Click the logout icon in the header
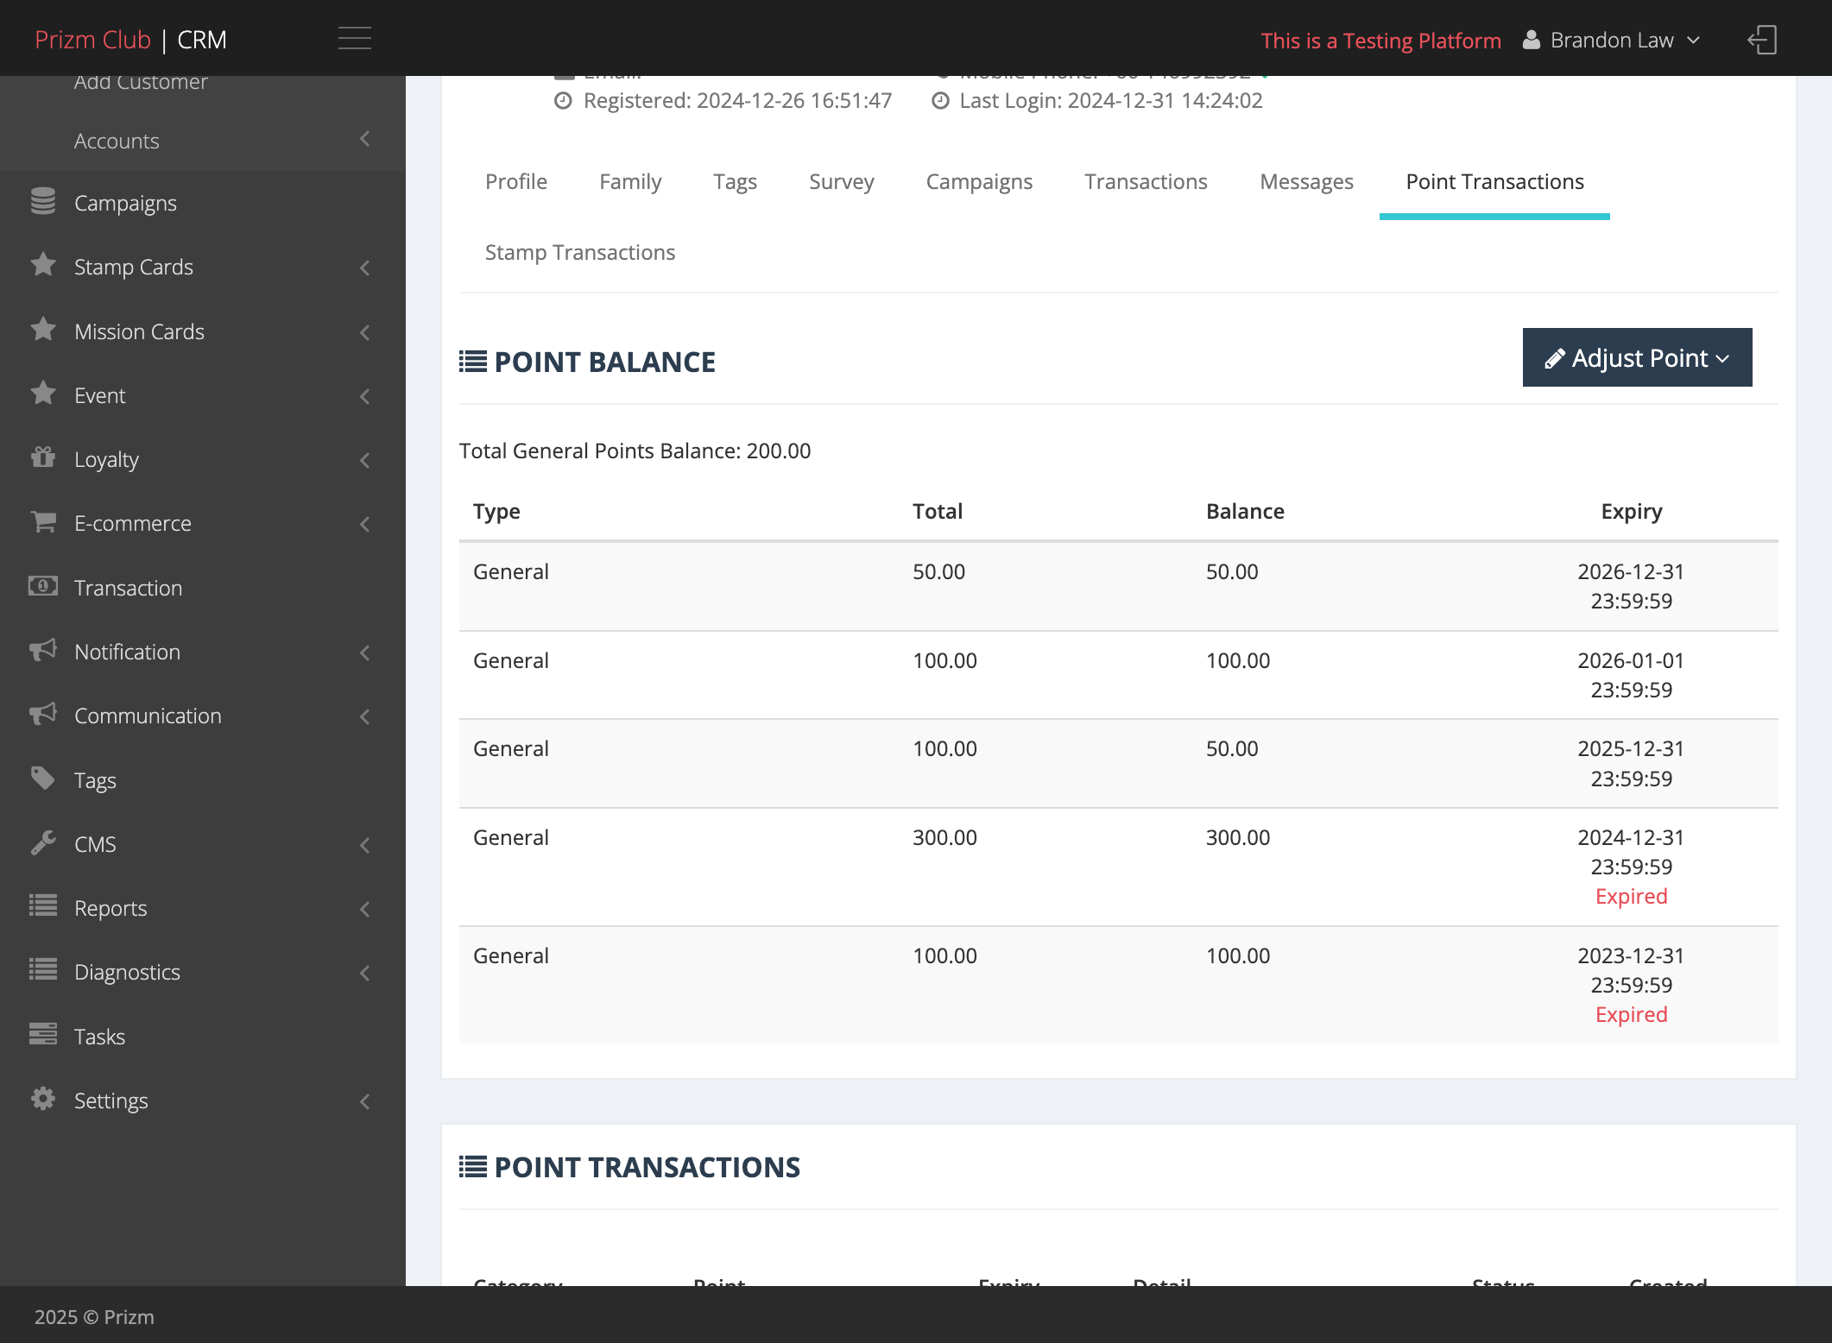Screen dimensions: 1832x1343 (1761, 40)
